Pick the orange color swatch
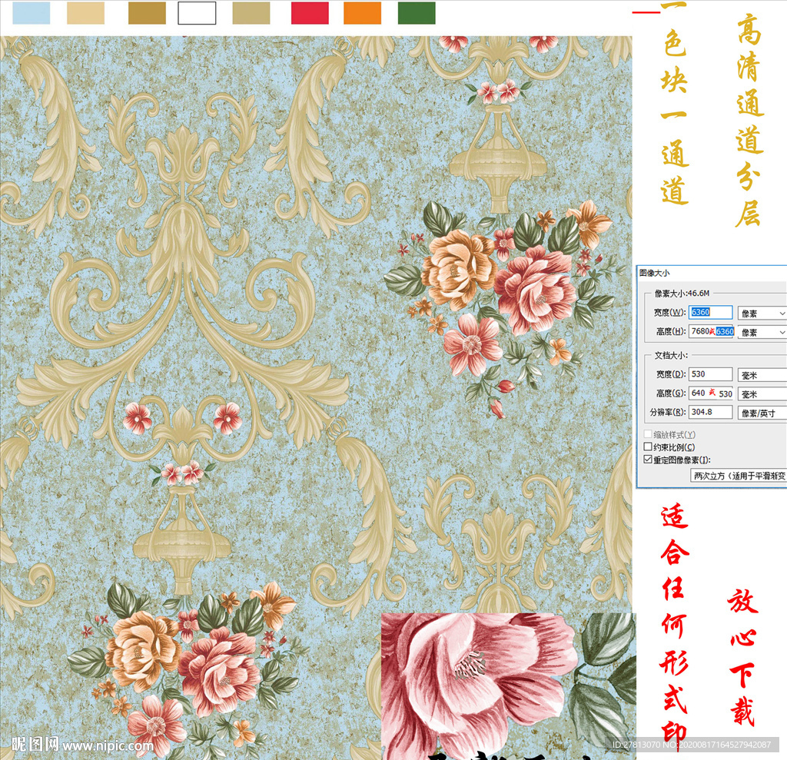This screenshot has height=760, width=787. coord(363,12)
